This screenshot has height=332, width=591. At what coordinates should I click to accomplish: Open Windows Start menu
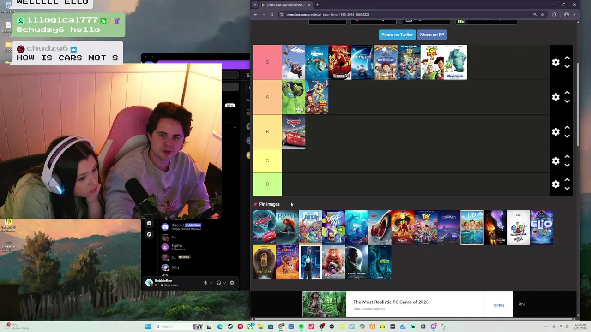point(148,326)
